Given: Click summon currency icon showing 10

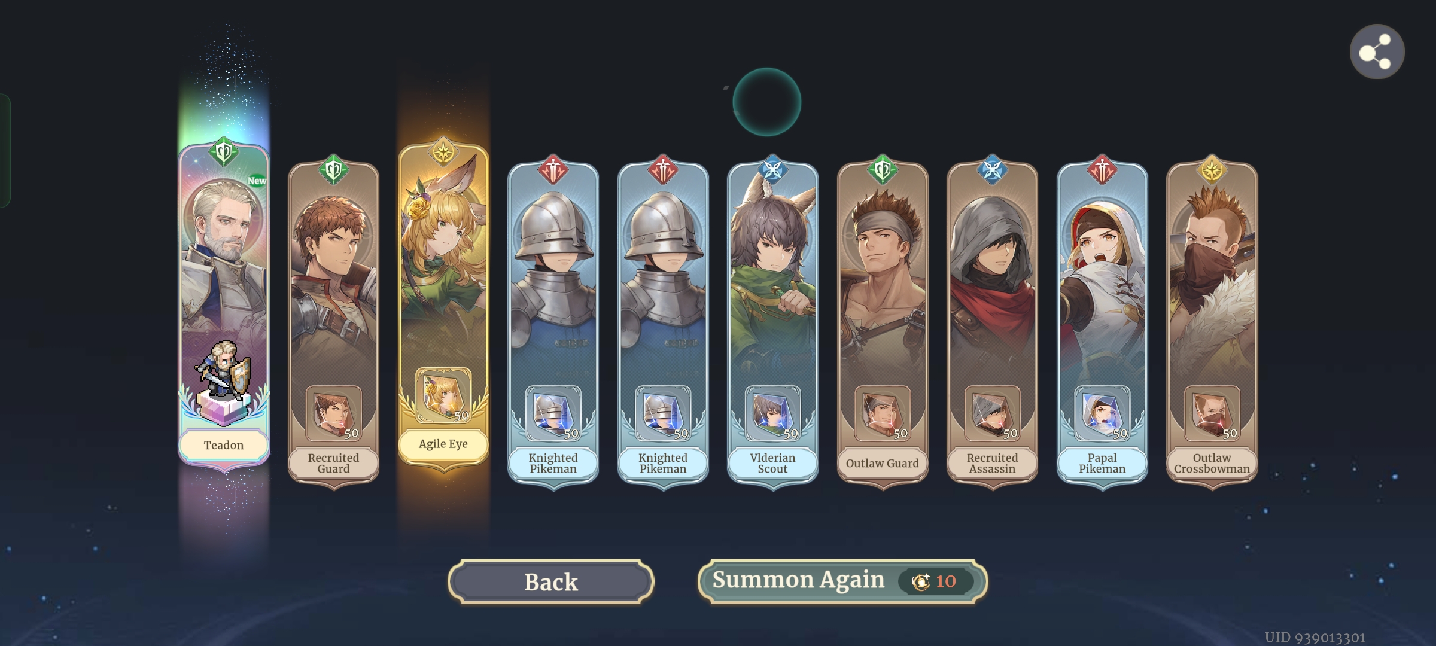Looking at the screenshot, I should pos(921,581).
